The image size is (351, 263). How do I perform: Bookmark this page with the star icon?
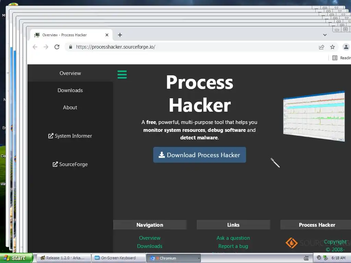pyautogui.click(x=332, y=47)
